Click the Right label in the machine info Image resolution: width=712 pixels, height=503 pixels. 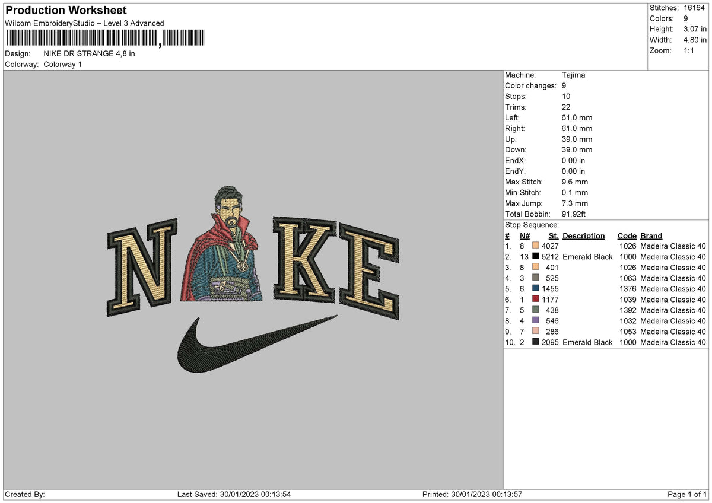(514, 128)
